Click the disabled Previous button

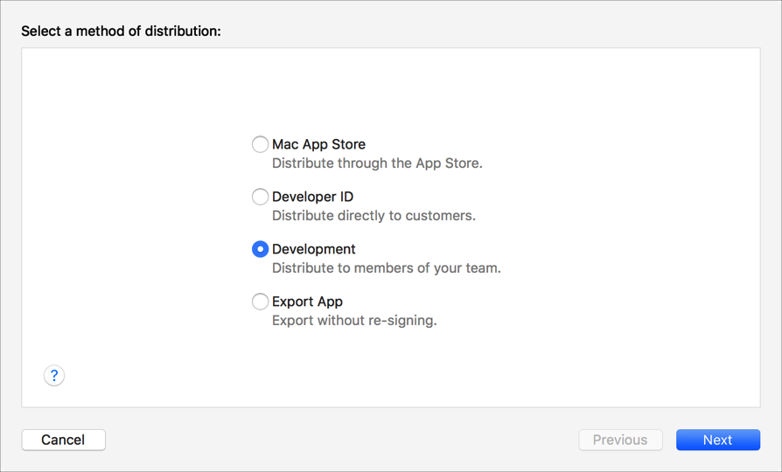620,440
